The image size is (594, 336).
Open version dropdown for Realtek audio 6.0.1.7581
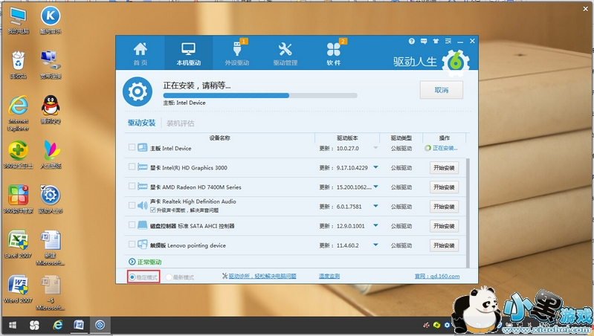pos(375,207)
